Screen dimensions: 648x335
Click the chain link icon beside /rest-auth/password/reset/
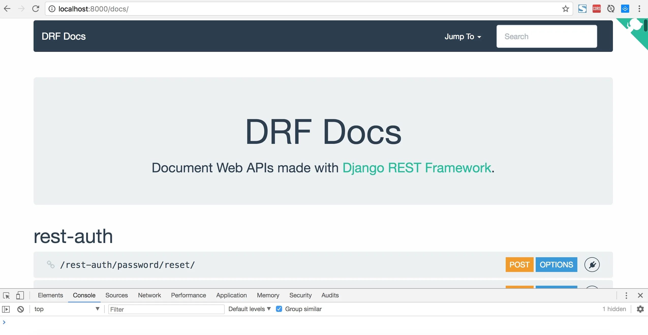(x=51, y=265)
